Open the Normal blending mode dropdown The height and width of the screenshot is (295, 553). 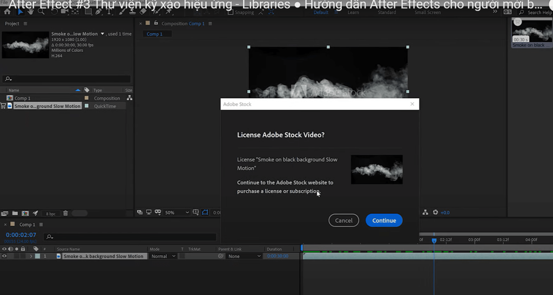coord(163,256)
